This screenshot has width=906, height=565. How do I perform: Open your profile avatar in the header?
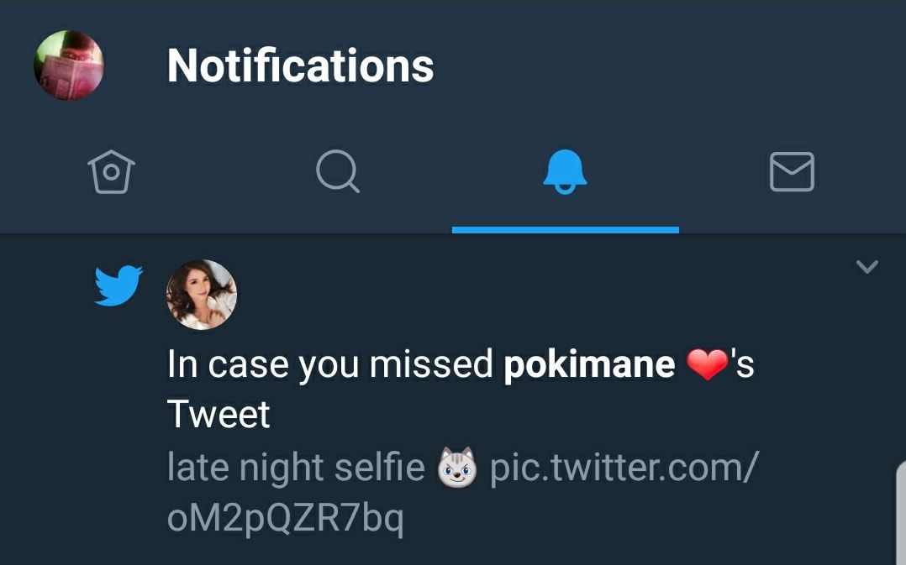point(67,64)
